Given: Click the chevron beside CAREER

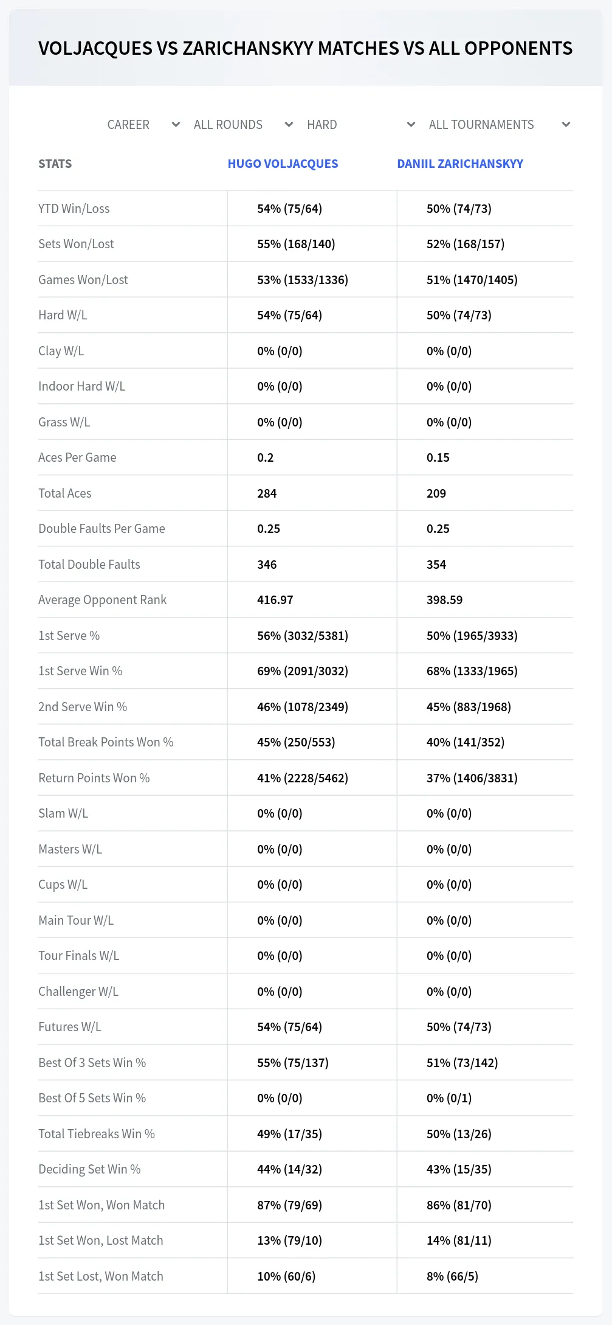Looking at the screenshot, I should point(176,125).
